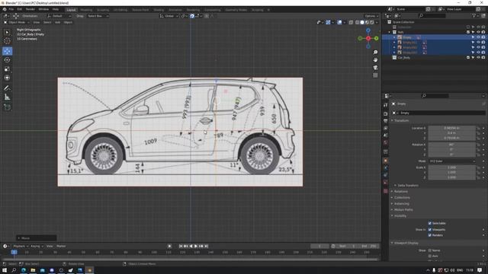This screenshot has height=274, width=488.
Task: Open the View Layer properties tab
Action: pyautogui.click(x=386, y=128)
